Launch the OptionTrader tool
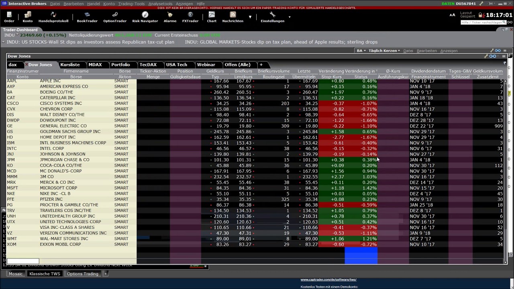The image size is (514, 289). click(x=115, y=17)
